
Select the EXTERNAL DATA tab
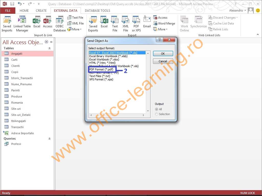pyautogui.click(x=65, y=11)
